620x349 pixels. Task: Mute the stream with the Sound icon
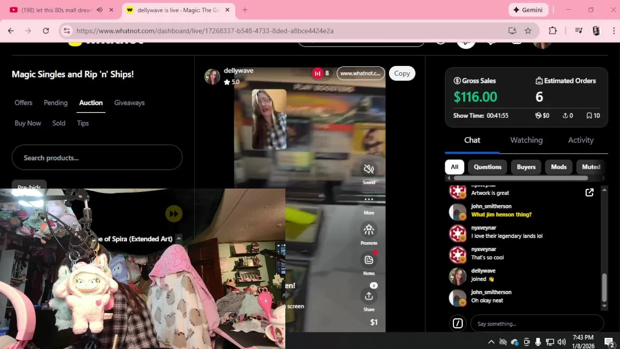(369, 169)
